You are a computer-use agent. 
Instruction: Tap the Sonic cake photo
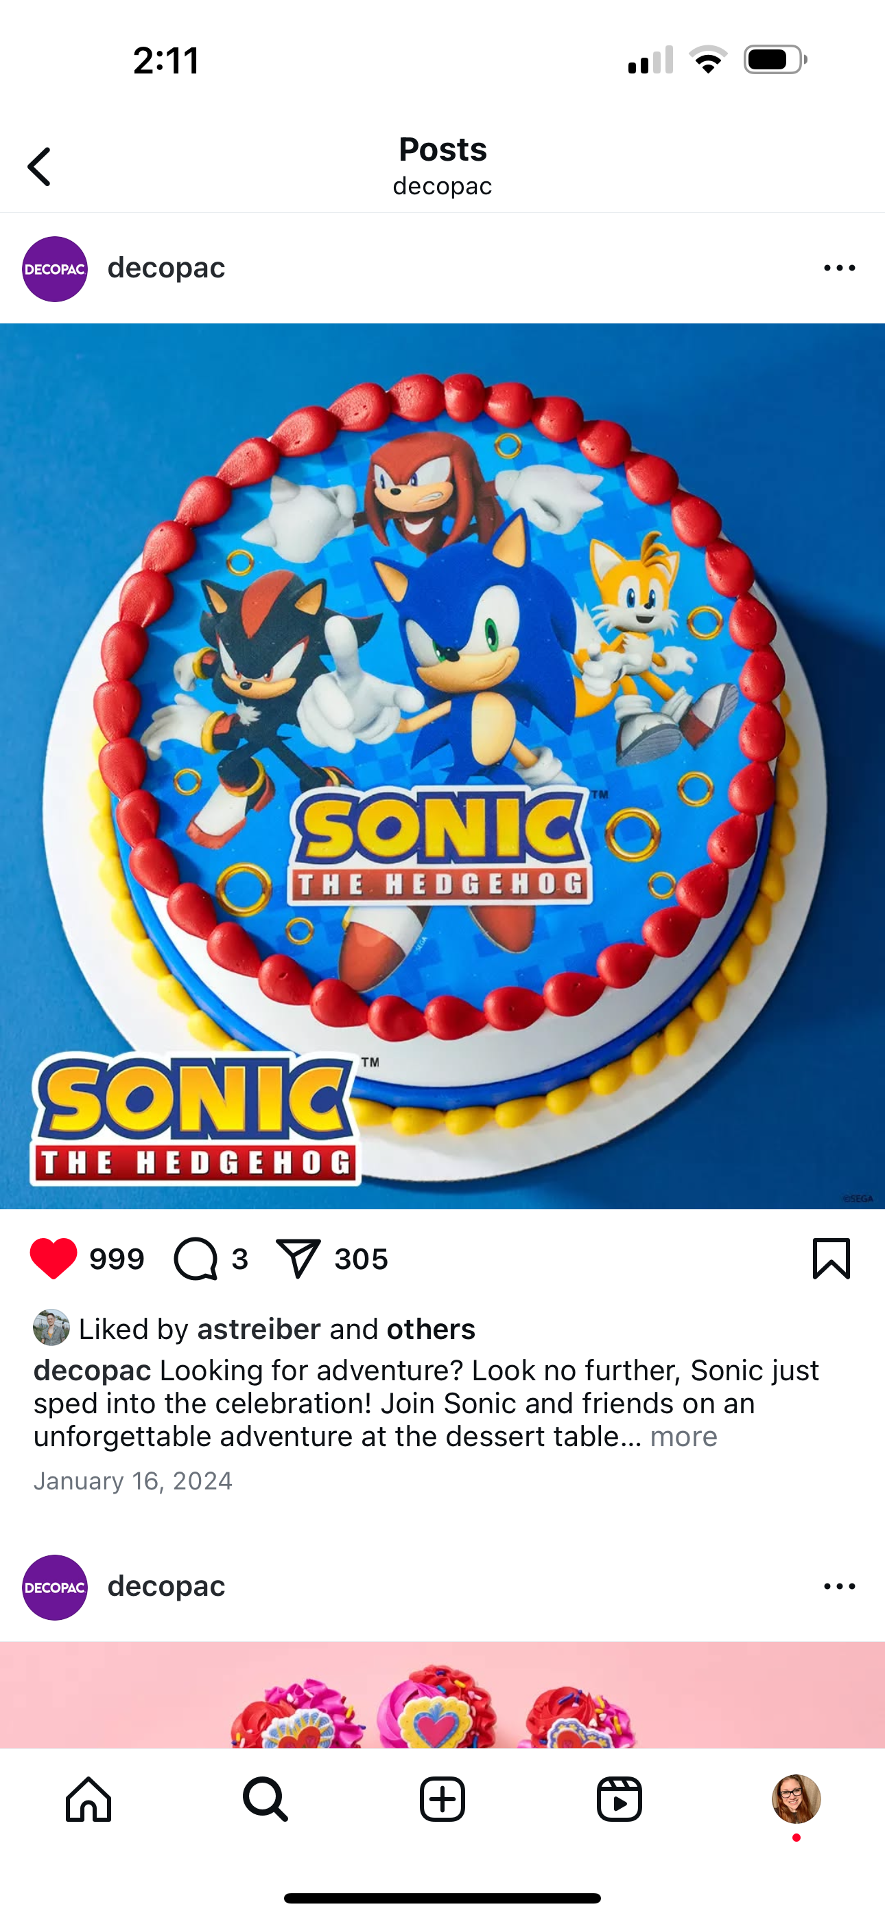coord(442,766)
